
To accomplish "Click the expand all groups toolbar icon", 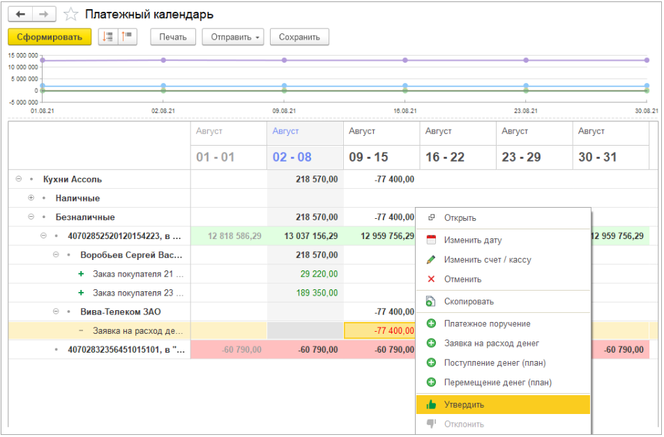I will click(x=128, y=37).
